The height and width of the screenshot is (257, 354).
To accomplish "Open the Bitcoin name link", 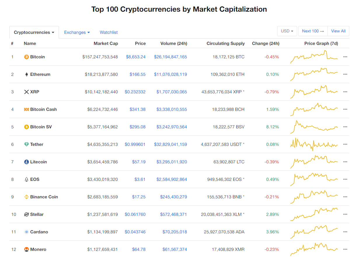I will [x=38, y=57].
